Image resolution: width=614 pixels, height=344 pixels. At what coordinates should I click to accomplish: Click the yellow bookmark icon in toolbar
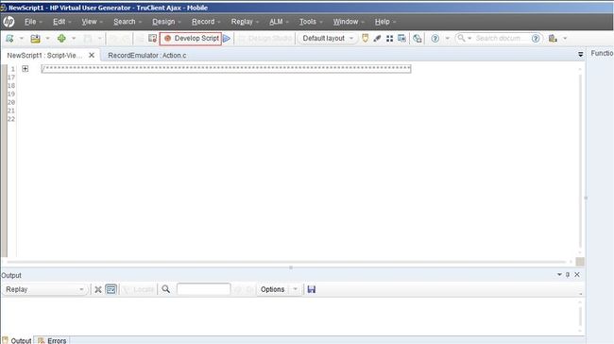pos(365,39)
